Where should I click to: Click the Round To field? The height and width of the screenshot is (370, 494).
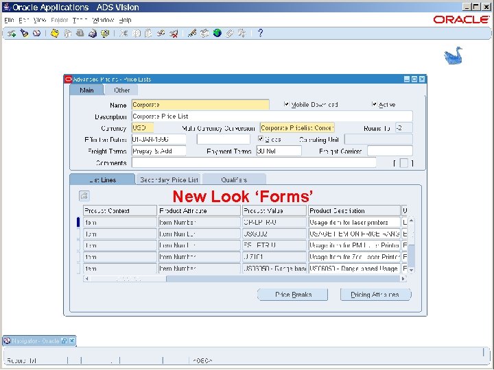click(403, 127)
